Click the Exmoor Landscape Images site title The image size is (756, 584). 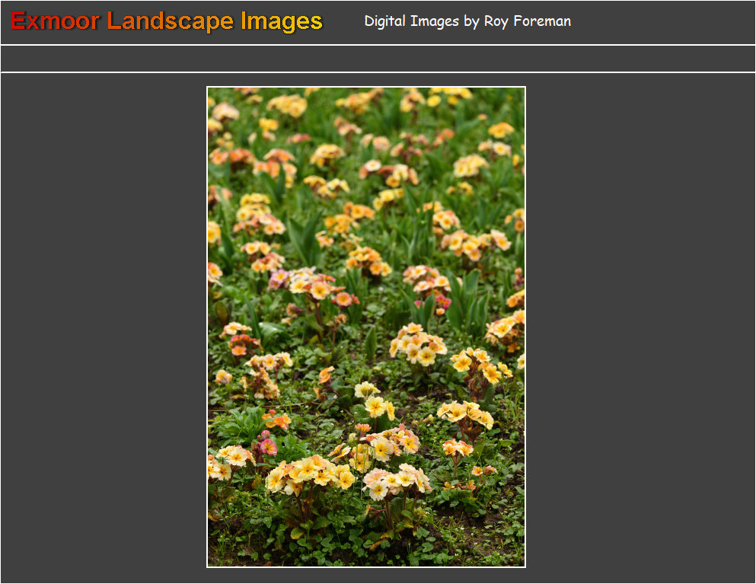(x=166, y=21)
